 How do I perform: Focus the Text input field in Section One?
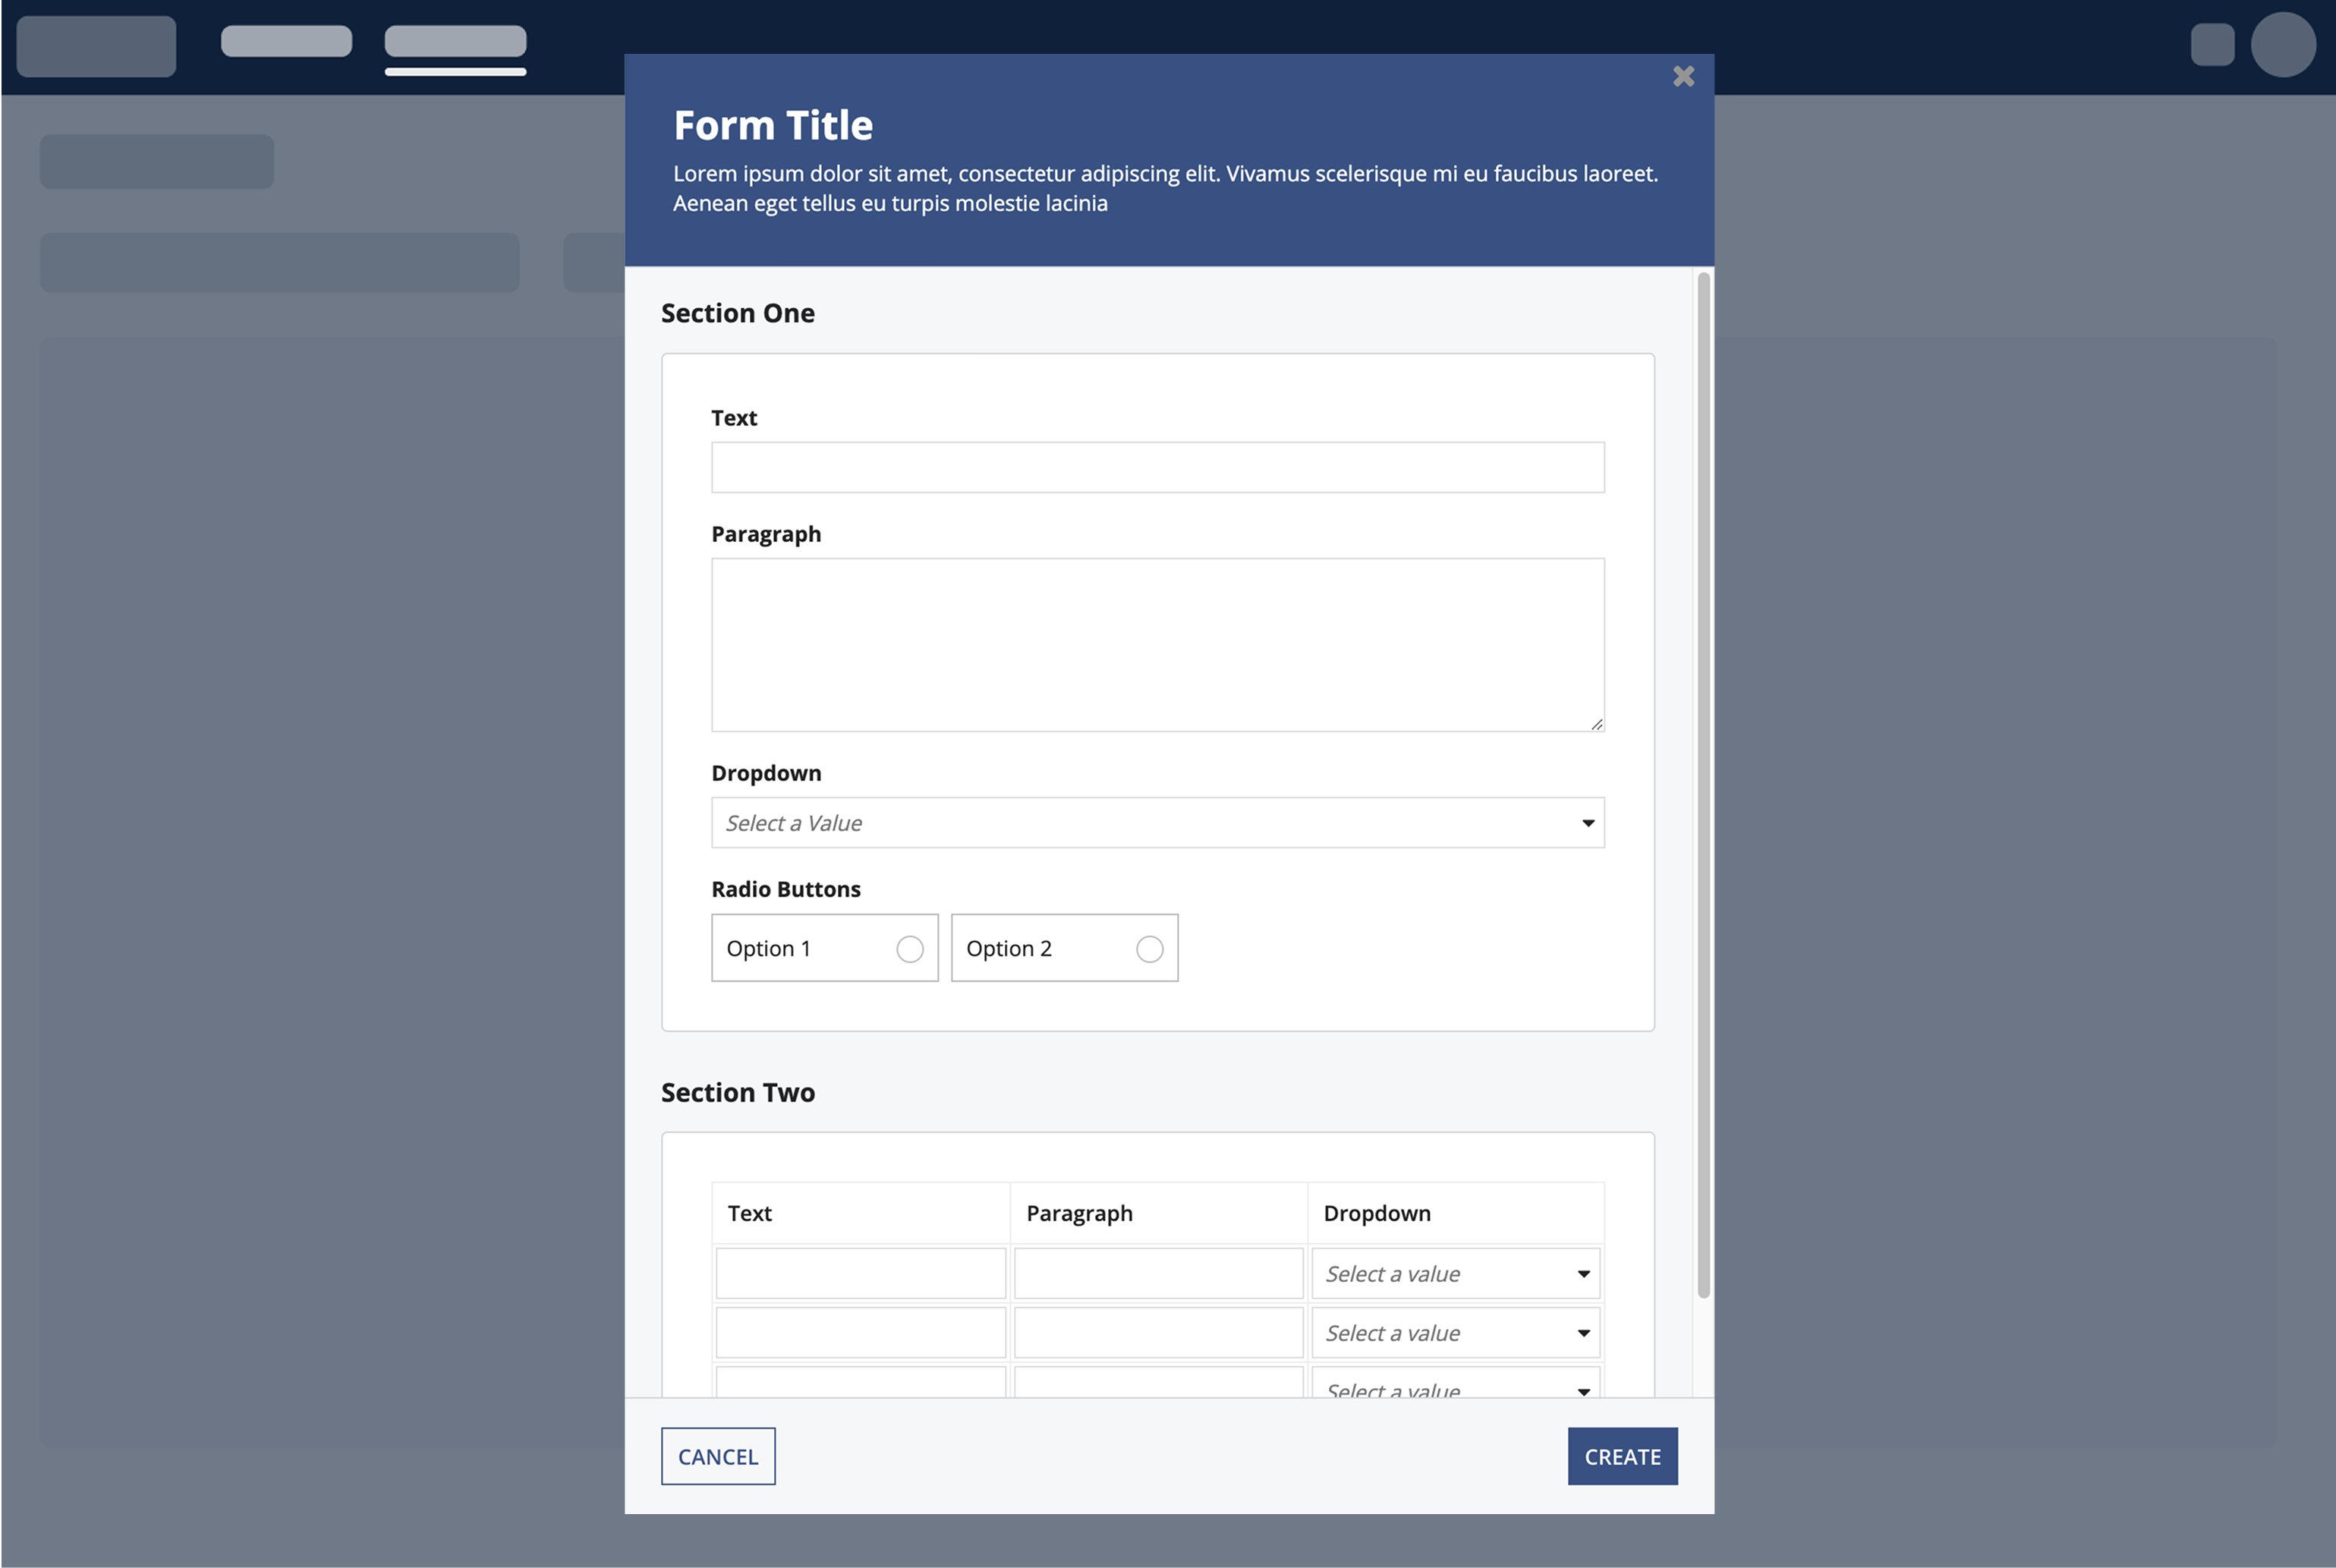point(1157,467)
